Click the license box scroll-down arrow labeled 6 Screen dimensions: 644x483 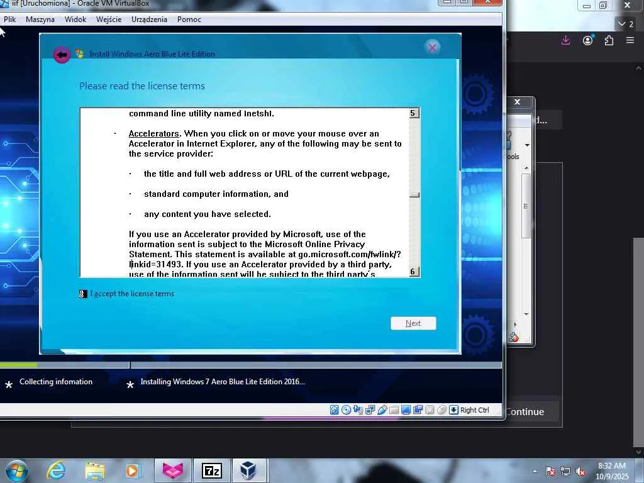click(x=414, y=272)
